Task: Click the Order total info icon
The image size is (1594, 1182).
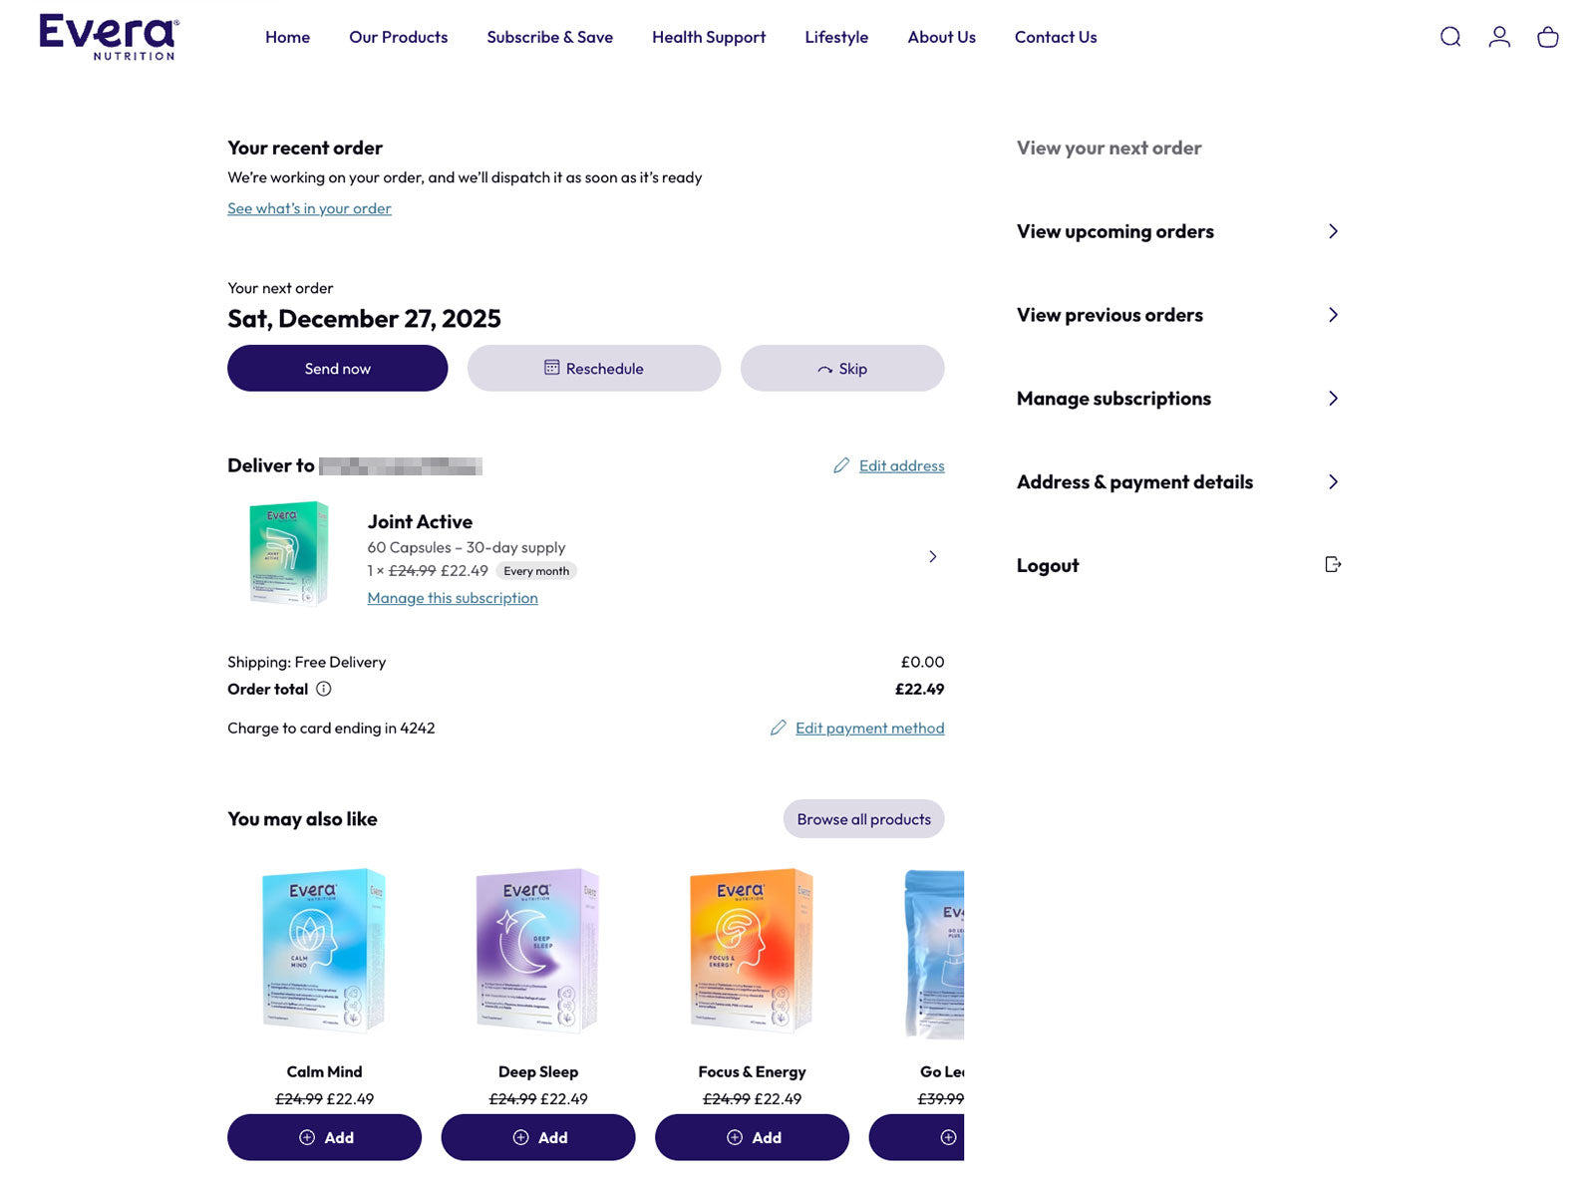Action: [324, 689]
